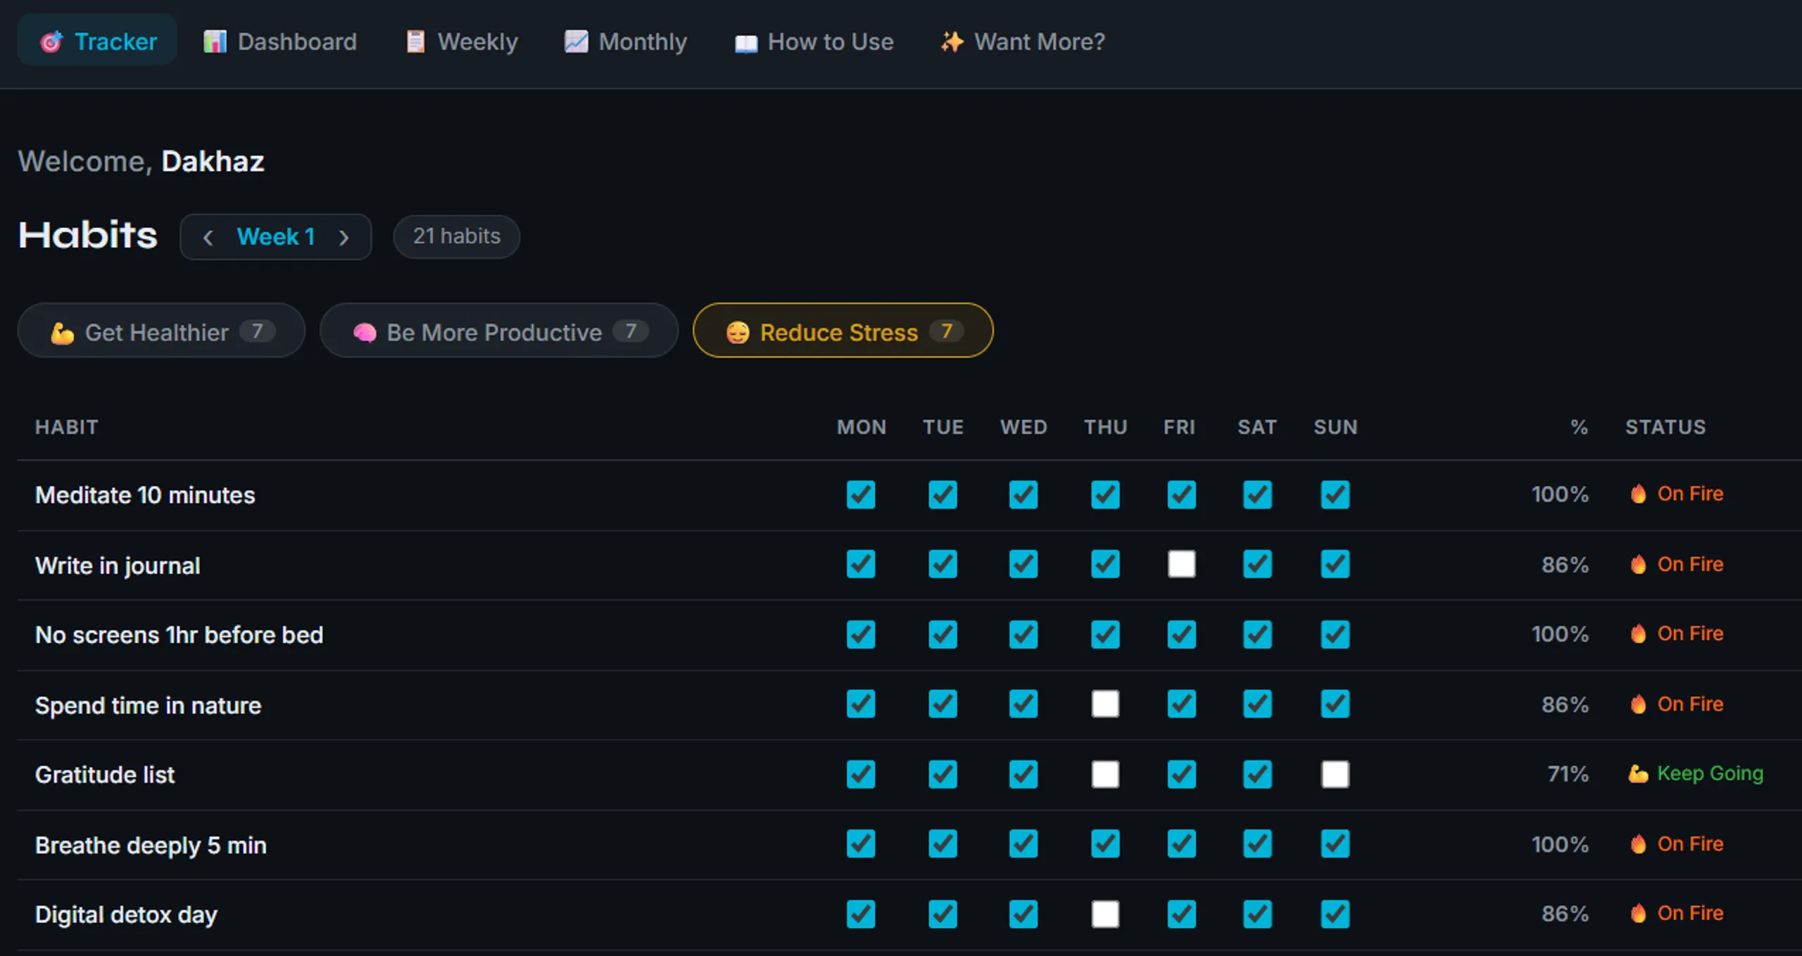Viewport: 1802px width, 956px height.
Task: Check Thursday for Digital detox day
Action: 1105,914
